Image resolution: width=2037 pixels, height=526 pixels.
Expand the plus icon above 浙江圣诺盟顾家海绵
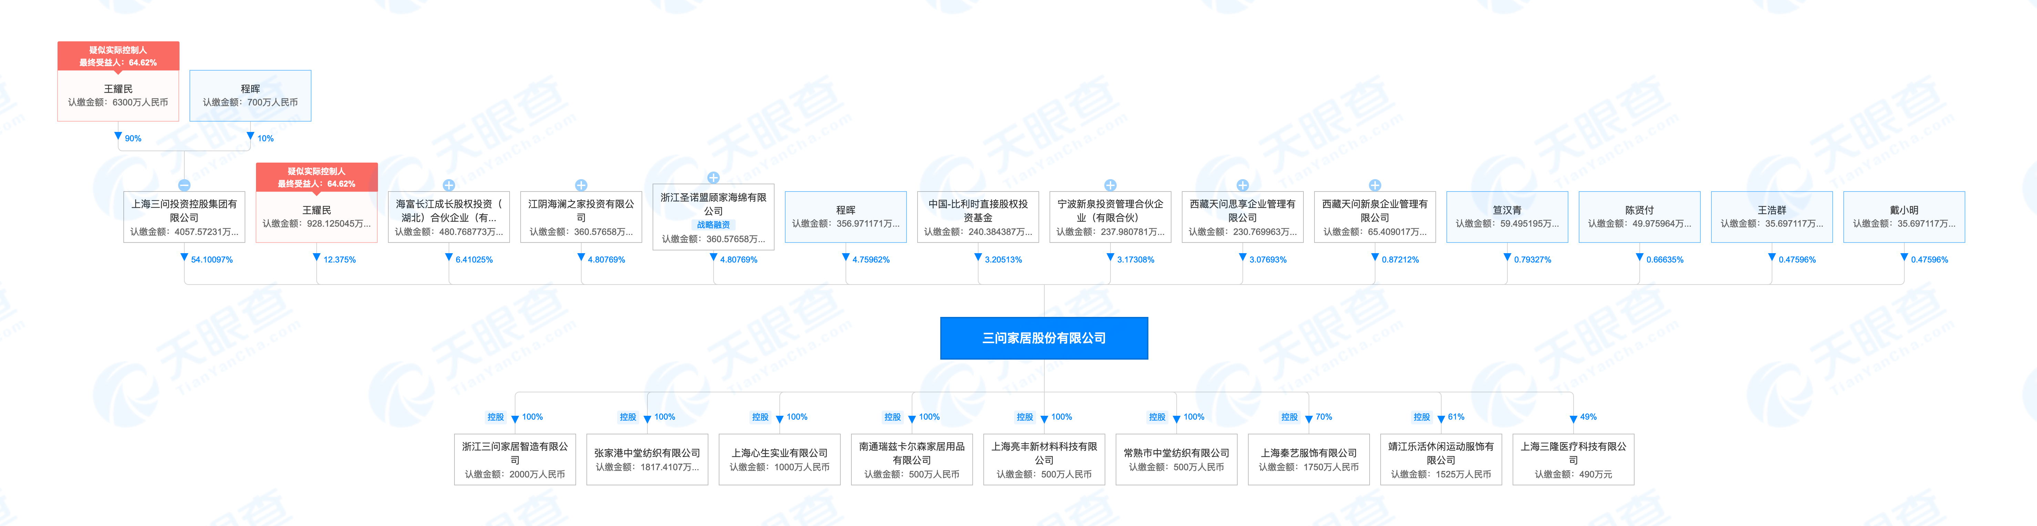tap(713, 177)
